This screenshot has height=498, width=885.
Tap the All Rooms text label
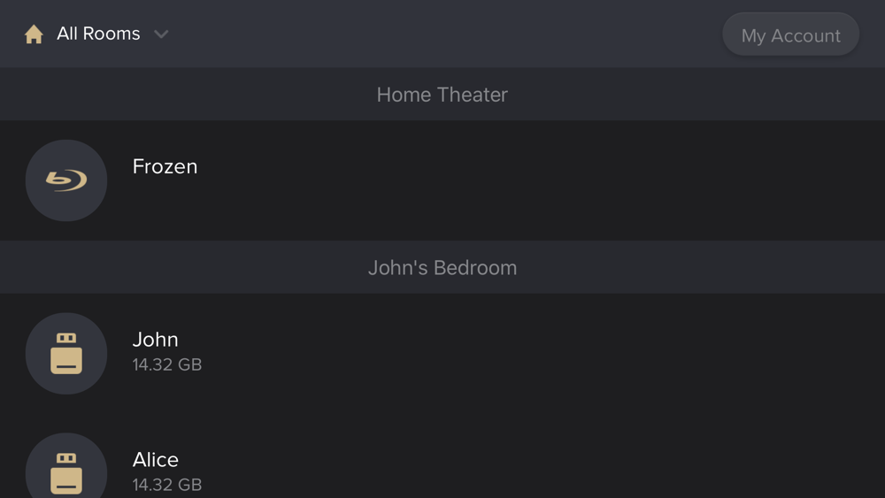(98, 34)
